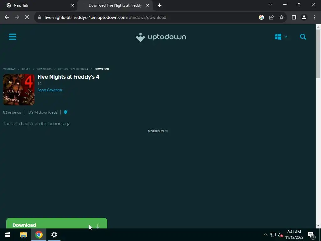The height and width of the screenshot is (241, 321).
Task: Close the New Tab tab
Action: tap(72, 5)
